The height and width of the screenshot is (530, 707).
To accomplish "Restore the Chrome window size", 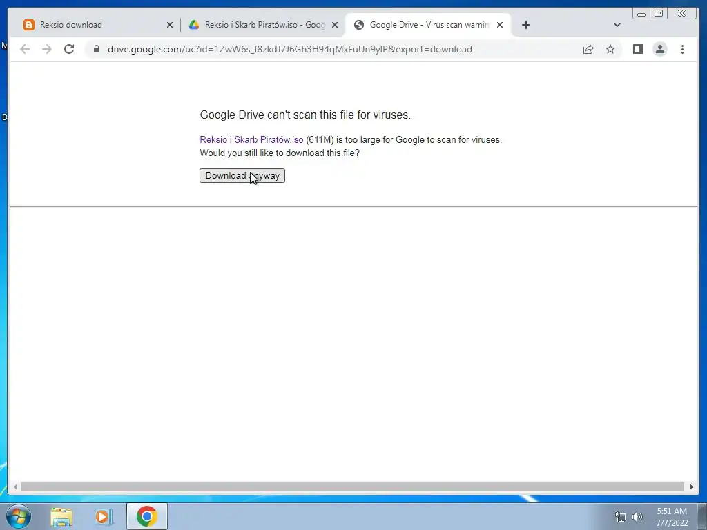I will click(x=658, y=14).
